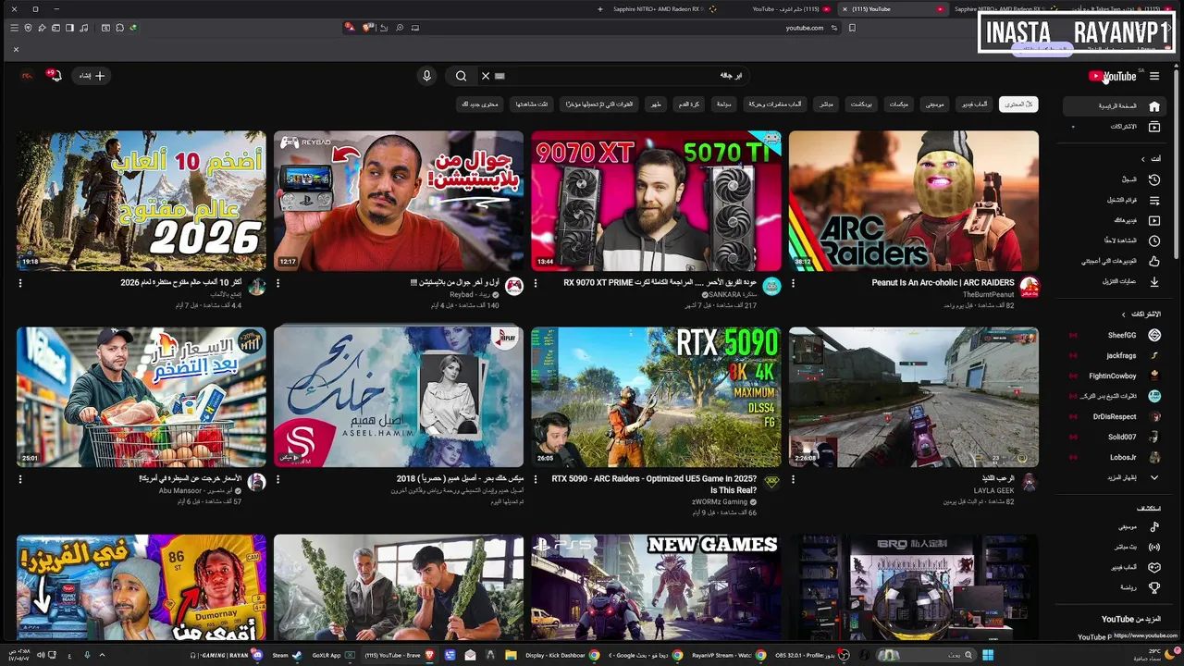Open the notifications bell with 9+ badge

pos(55,75)
